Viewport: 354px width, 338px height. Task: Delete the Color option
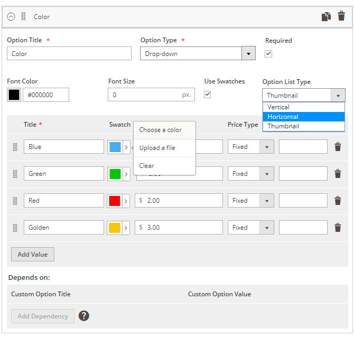point(341,16)
